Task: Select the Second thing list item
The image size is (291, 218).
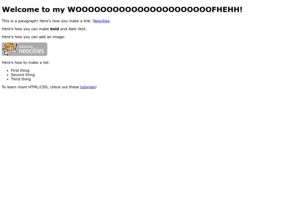Action: pyautogui.click(x=23, y=75)
